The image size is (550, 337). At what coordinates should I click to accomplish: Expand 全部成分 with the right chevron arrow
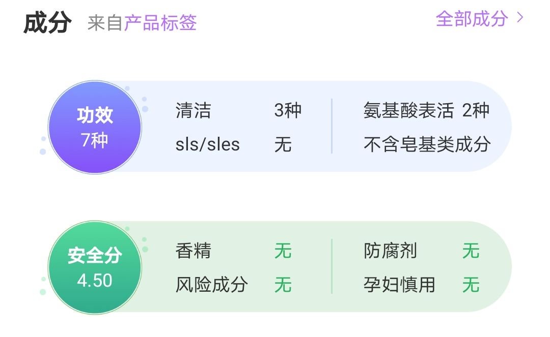pyautogui.click(x=520, y=18)
